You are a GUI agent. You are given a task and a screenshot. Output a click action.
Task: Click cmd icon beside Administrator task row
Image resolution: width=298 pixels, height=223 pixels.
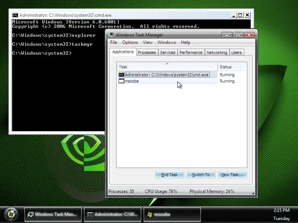(121, 75)
